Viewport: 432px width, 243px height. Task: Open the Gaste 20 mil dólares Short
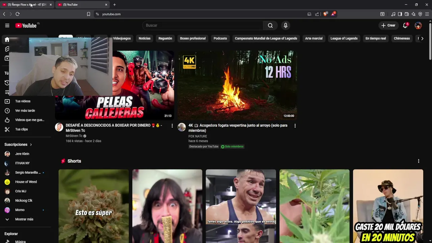(x=388, y=206)
